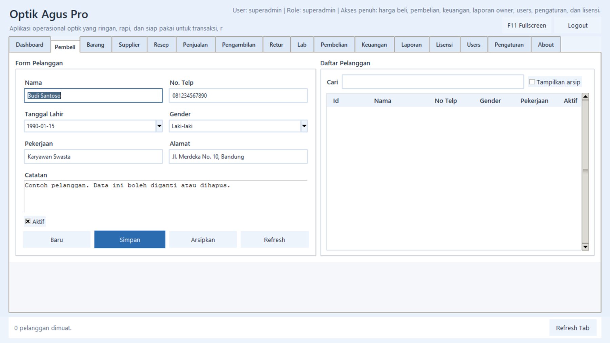Image resolution: width=610 pixels, height=343 pixels.
Task: Create a new customer with Baru
Action: (57, 240)
